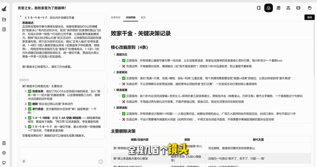
Task: Click chat line 第1集剧本已修复写入，请在工作台查看。
Action: [47, 67]
